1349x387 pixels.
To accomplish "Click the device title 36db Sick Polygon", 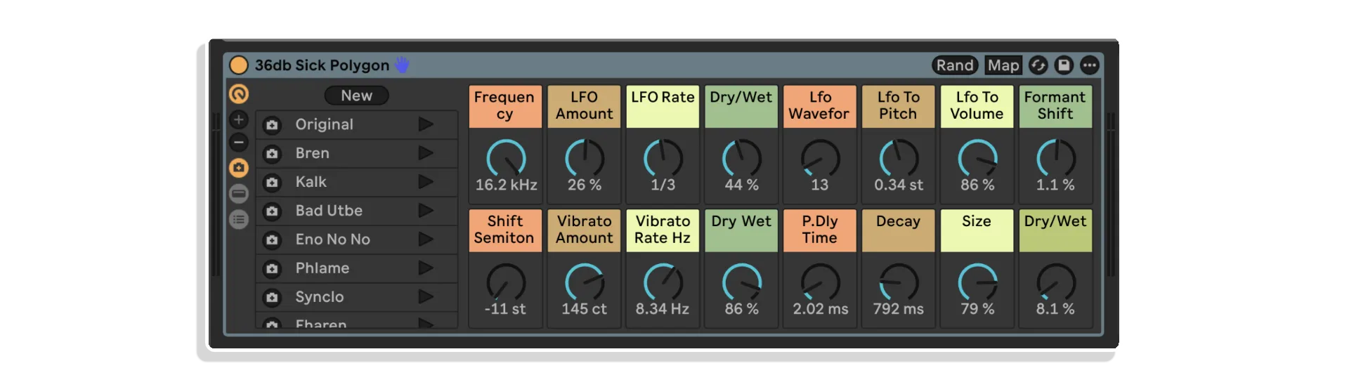I will tap(322, 65).
